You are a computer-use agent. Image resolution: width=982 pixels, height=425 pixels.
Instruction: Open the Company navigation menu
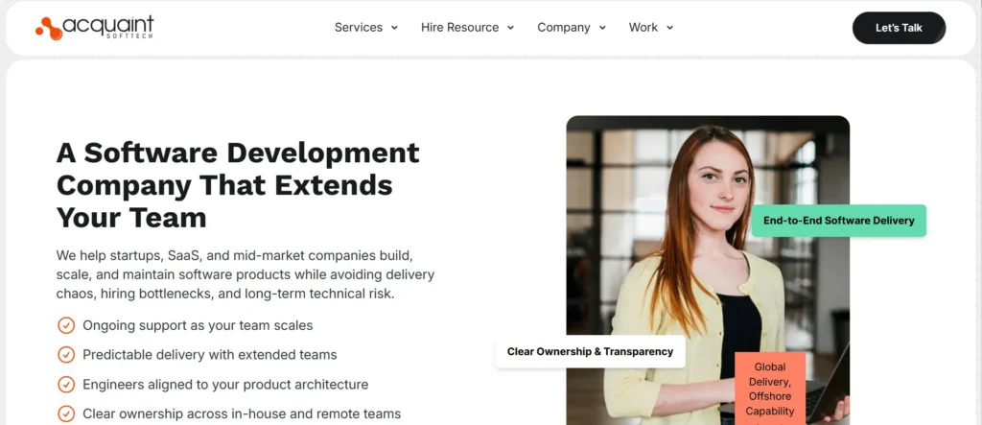pos(564,28)
